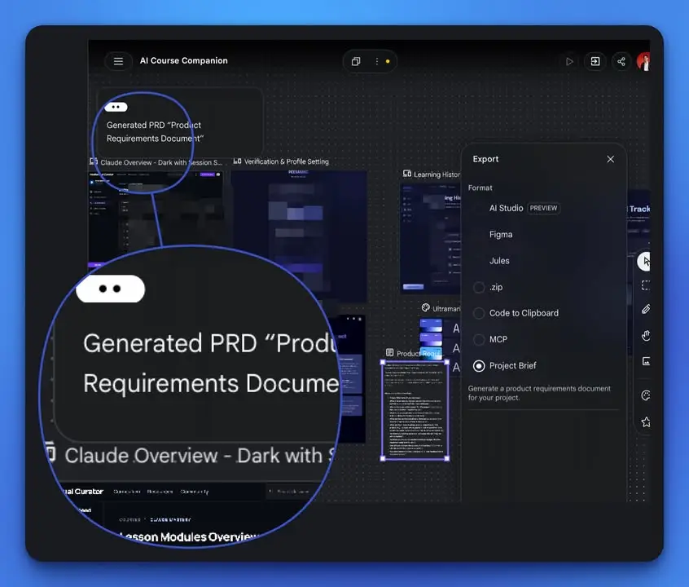Open the three-dot more options menu
689x587 pixels.
click(376, 61)
